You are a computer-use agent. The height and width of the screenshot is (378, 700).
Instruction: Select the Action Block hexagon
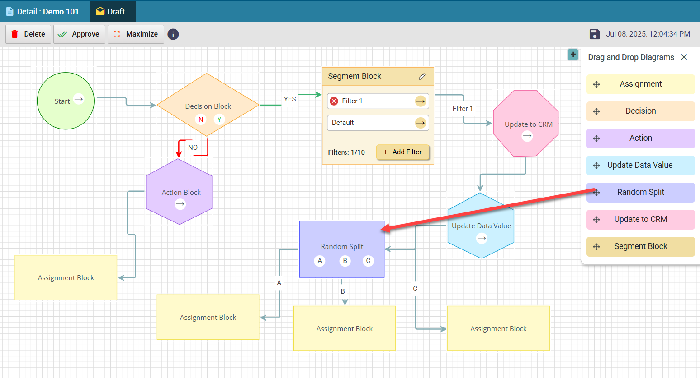click(179, 192)
